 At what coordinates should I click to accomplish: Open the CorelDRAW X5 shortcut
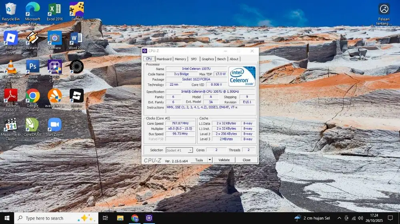pyautogui.click(x=32, y=125)
